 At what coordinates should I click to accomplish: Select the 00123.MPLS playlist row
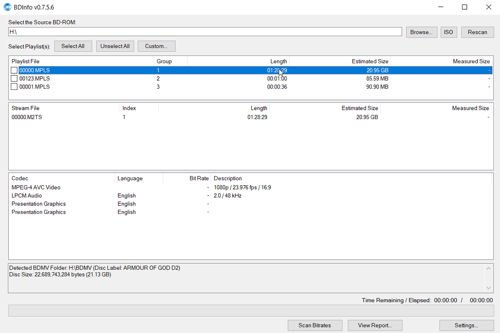251,79
